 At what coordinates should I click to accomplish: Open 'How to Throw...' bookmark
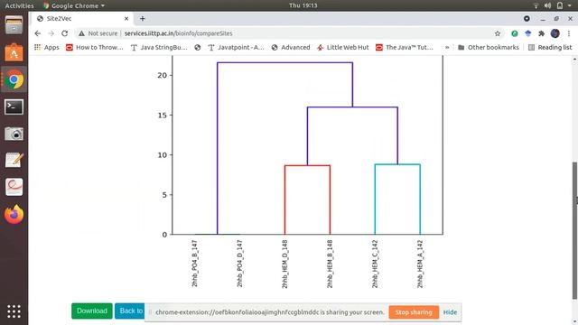pyautogui.click(x=94, y=48)
